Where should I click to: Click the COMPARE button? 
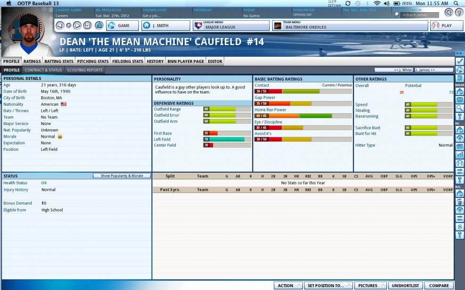439,286
